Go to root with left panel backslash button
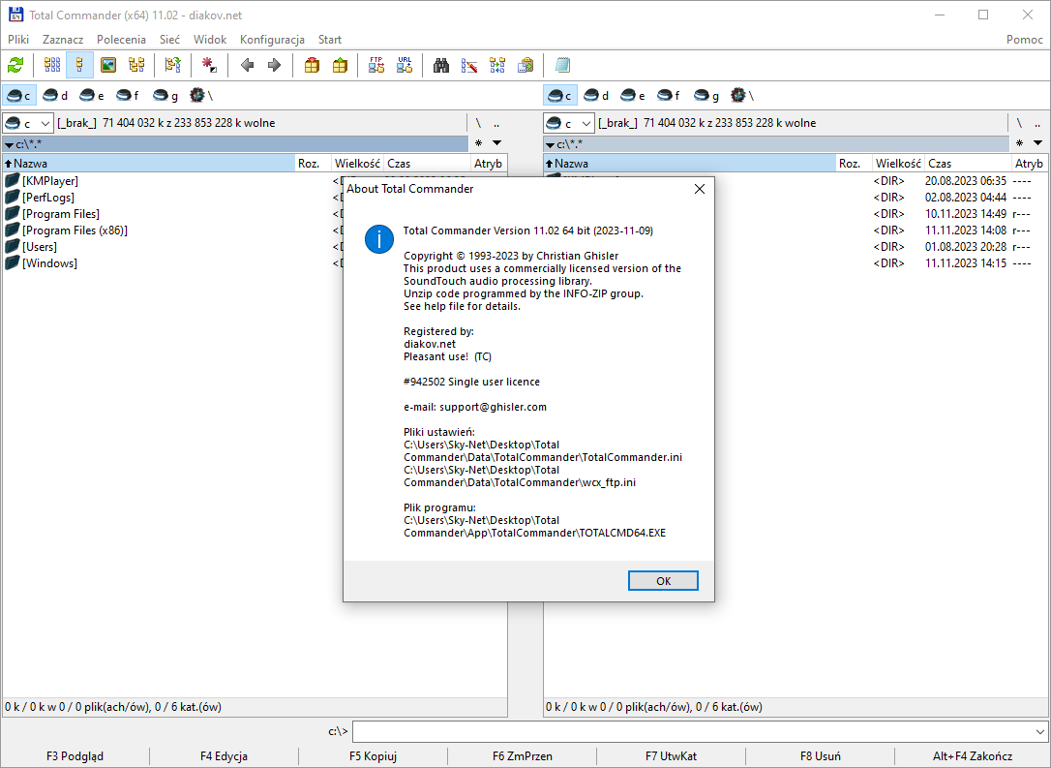Image resolution: width=1051 pixels, height=768 pixels. point(478,123)
